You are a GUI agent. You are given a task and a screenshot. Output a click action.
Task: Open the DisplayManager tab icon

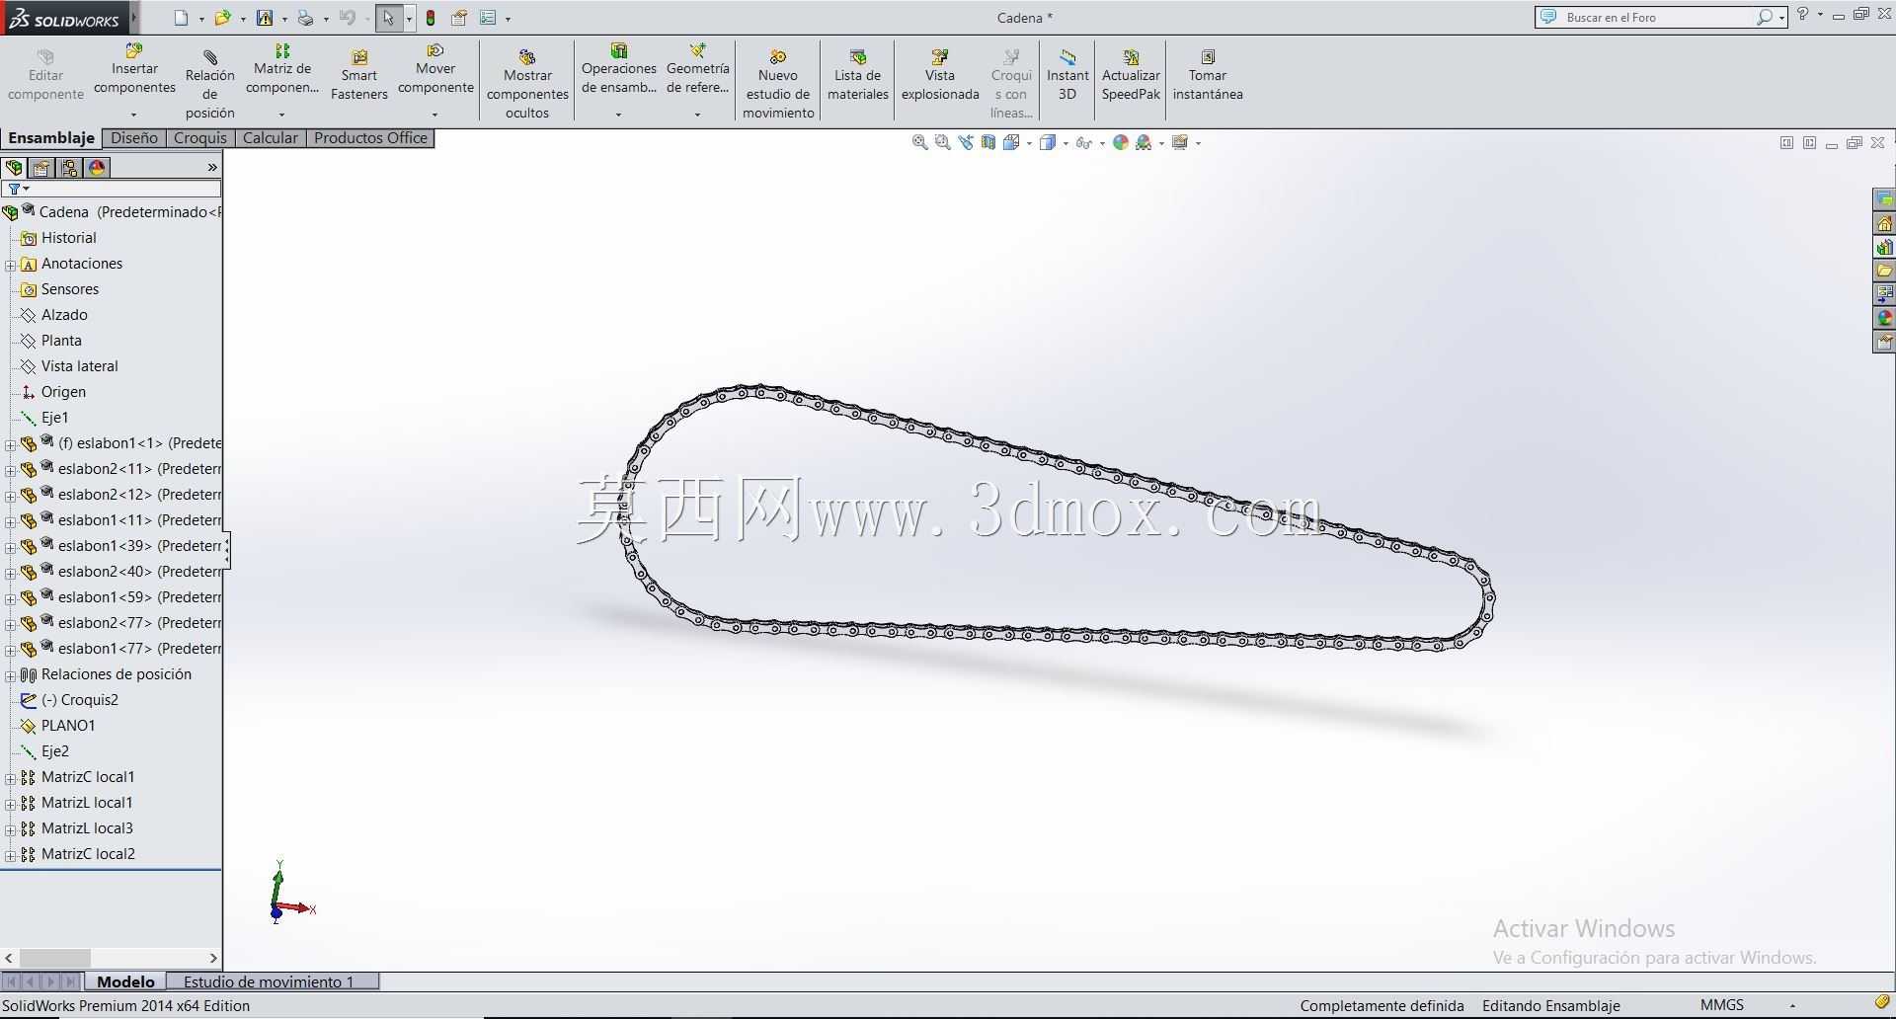(x=97, y=168)
